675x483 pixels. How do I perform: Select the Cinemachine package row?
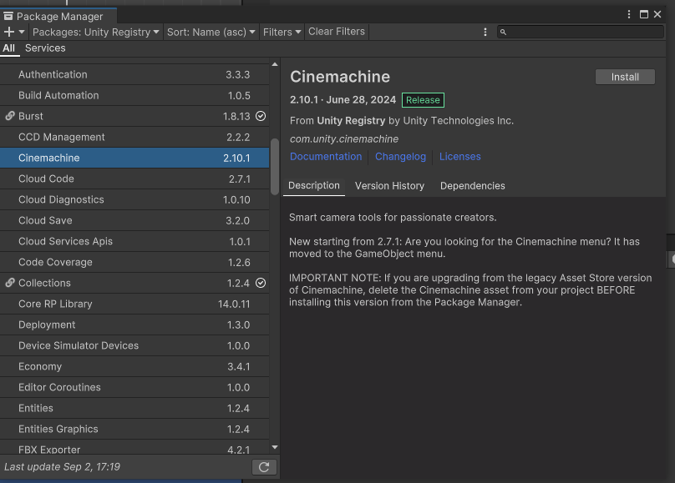click(134, 158)
